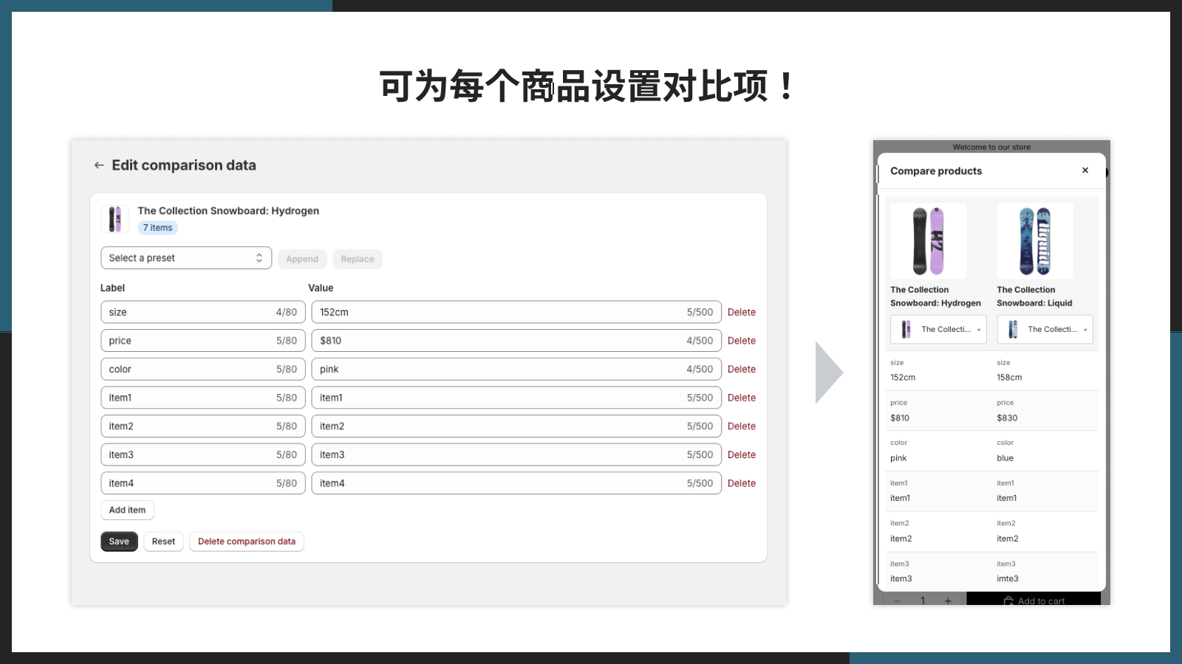
Task: Delete the size row
Action: 741,312
